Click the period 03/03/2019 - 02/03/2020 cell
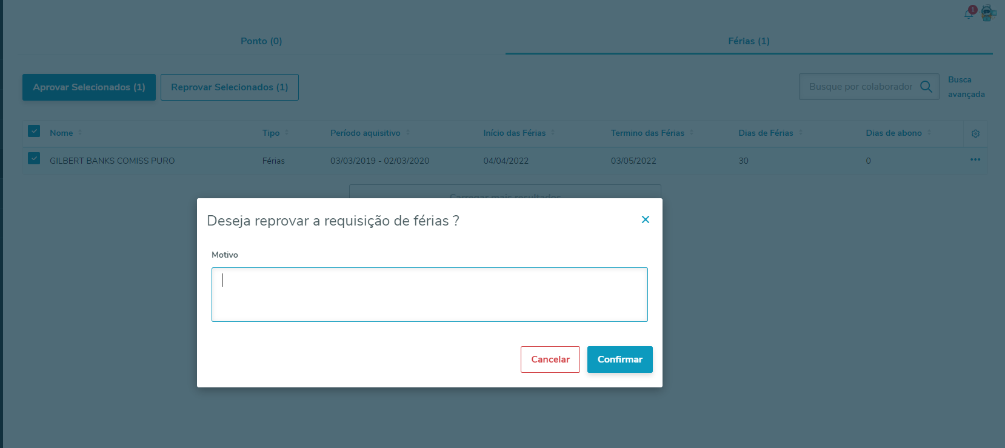The height and width of the screenshot is (448, 1005). [x=379, y=161]
